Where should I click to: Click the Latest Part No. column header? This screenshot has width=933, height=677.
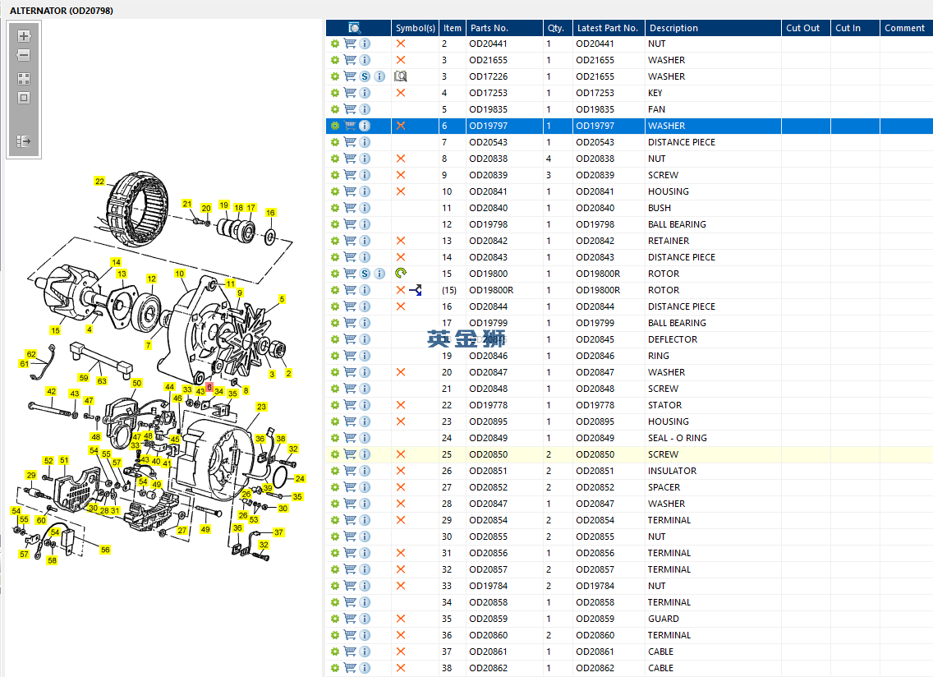click(607, 28)
